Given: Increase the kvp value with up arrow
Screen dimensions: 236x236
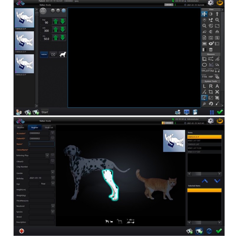Looking at the screenshot, I should pyautogui.click(x=56, y=21).
